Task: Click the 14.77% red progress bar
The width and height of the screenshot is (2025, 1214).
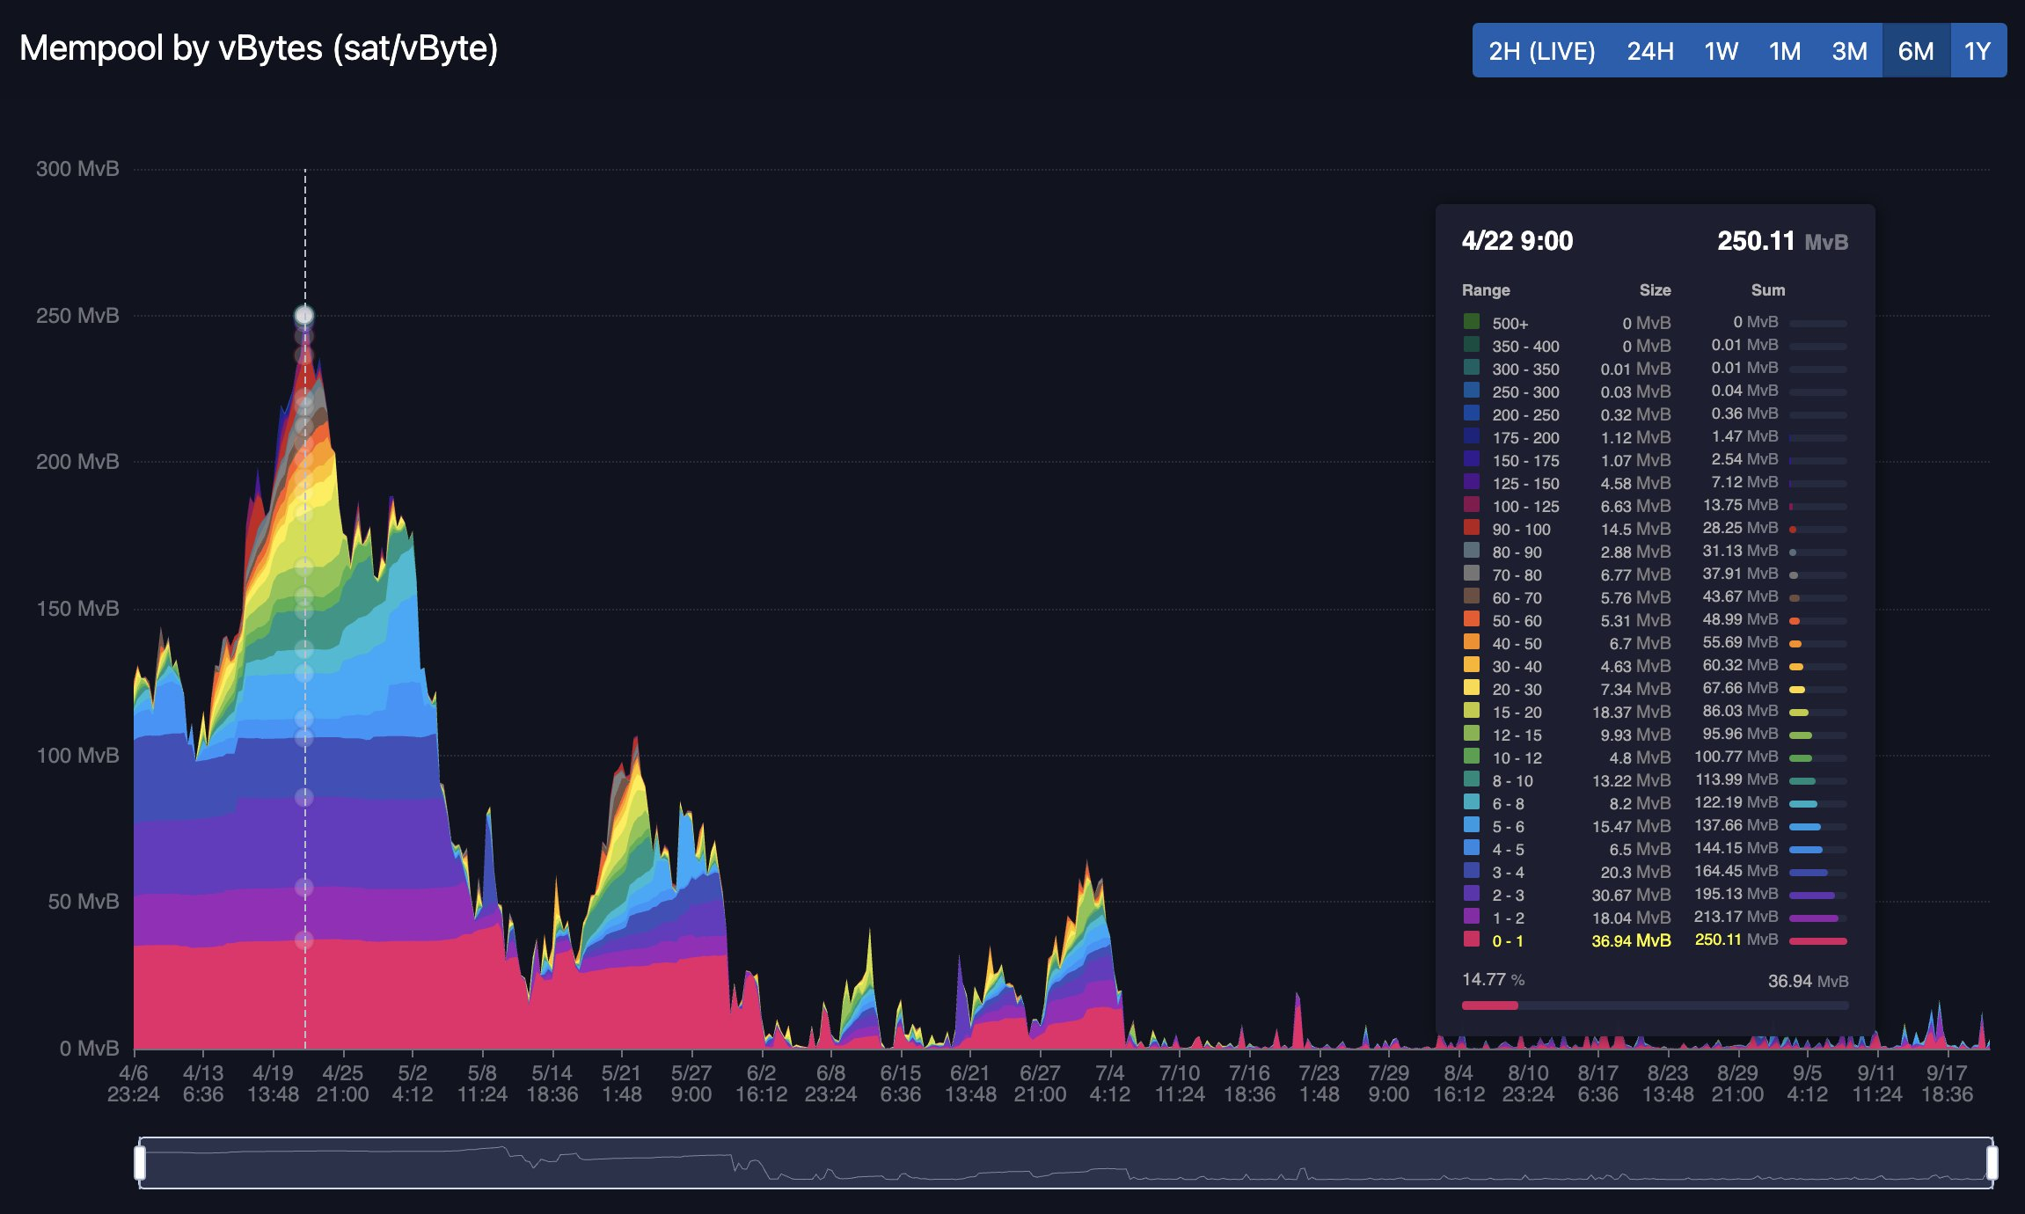Action: pyautogui.click(x=1490, y=1005)
